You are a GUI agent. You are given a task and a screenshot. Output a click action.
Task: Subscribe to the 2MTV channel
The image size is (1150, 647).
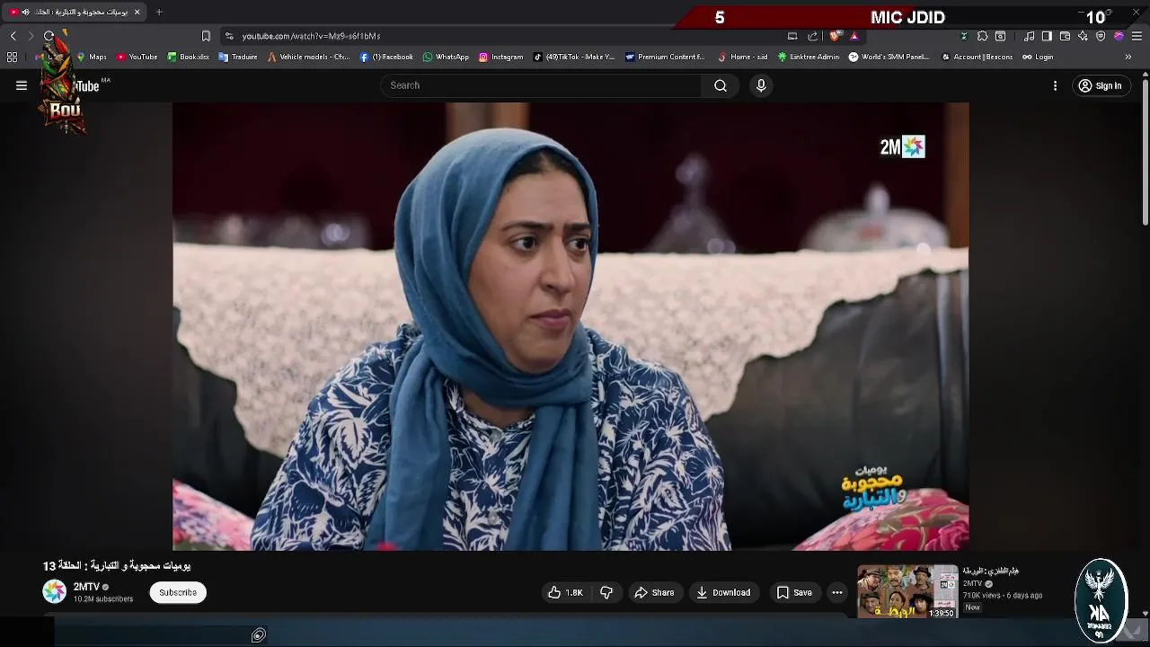click(x=178, y=592)
